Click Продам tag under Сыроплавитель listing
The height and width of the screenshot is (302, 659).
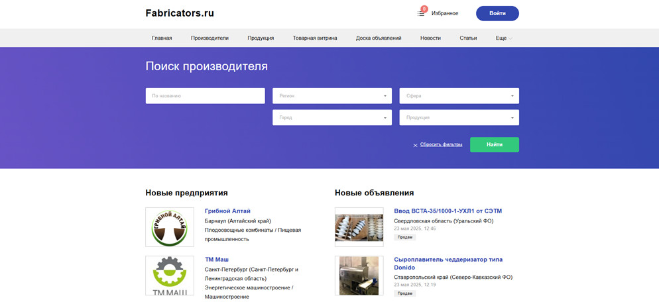tap(405, 293)
